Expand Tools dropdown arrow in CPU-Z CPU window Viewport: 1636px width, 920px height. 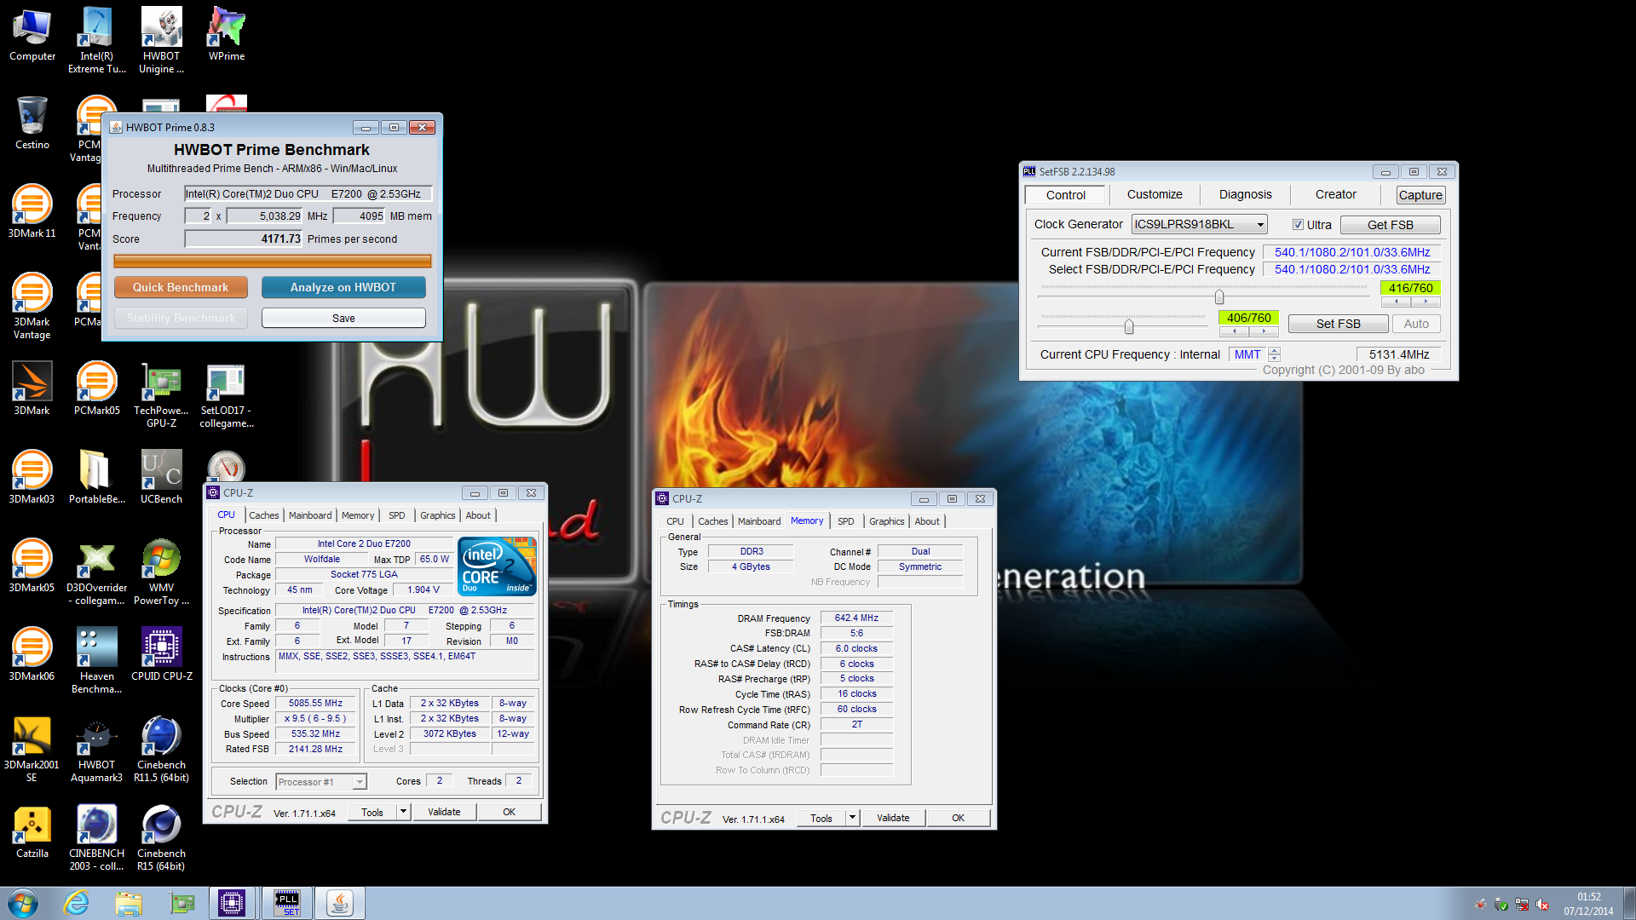tap(404, 812)
